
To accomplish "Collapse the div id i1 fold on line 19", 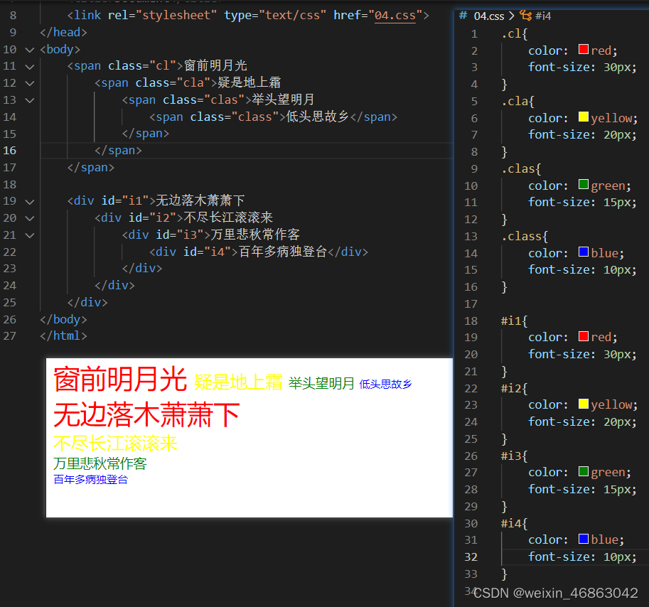I will (29, 200).
